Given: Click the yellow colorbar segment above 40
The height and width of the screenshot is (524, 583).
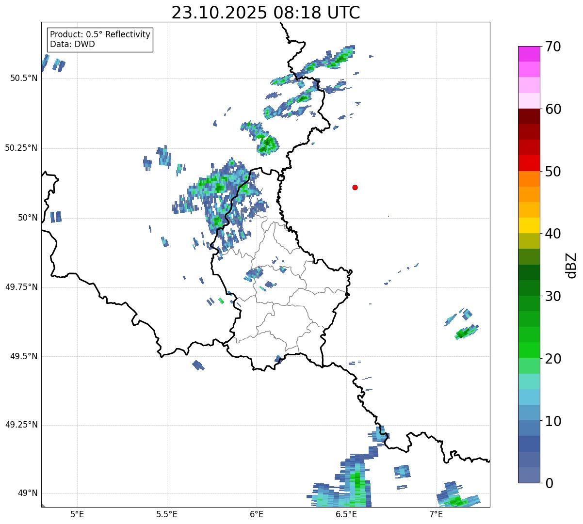Looking at the screenshot, I should pos(529,225).
